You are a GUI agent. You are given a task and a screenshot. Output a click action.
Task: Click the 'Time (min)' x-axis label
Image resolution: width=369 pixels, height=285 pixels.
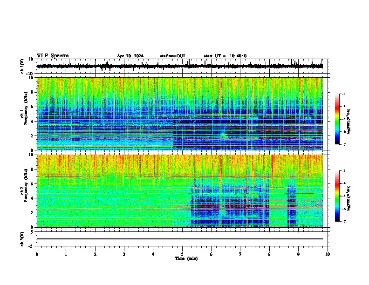186,258
